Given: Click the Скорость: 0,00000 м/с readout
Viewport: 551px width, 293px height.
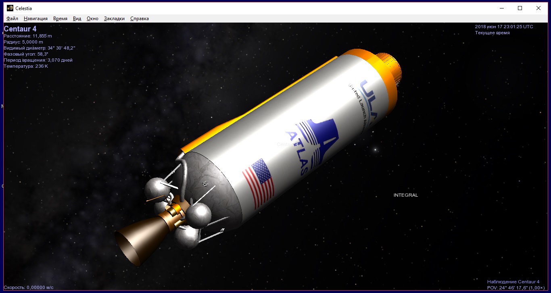Looking at the screenshot, I should coord(29,287).
